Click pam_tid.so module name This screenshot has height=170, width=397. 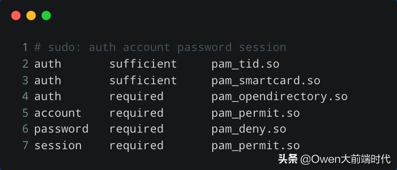[245, 64]
